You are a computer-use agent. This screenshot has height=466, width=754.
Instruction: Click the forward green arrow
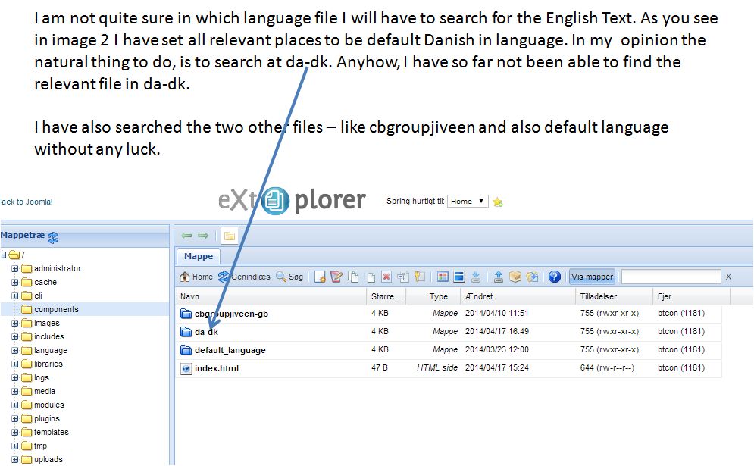coord(203,236)
